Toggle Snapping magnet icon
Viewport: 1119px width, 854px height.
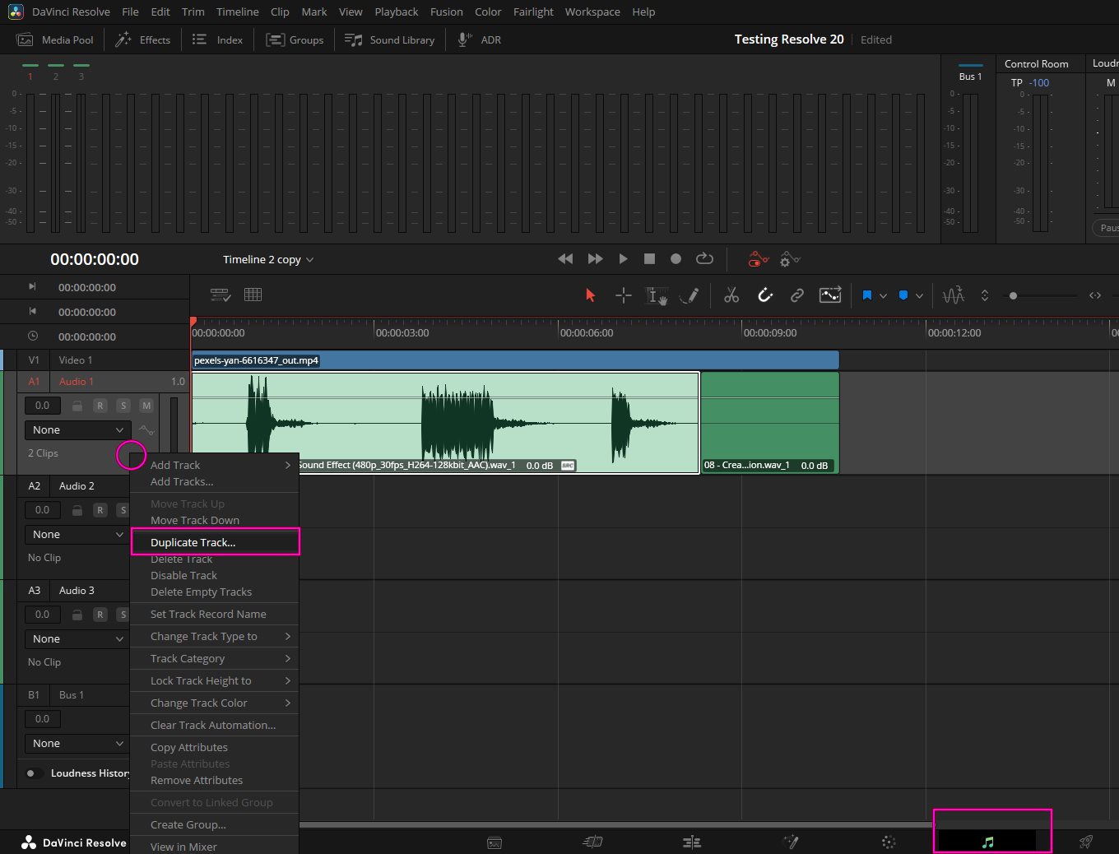[x=765, y=295]
